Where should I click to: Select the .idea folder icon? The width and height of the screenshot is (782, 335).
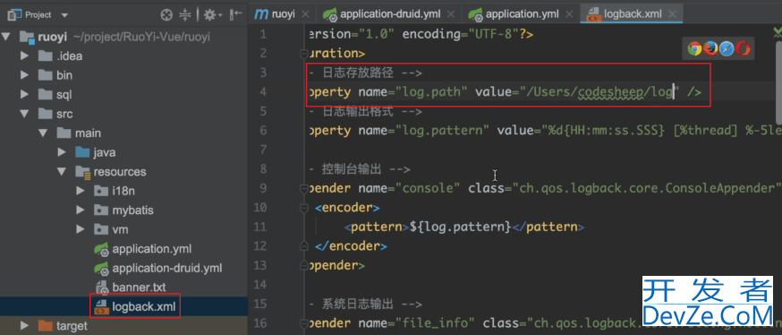[45, 56]
